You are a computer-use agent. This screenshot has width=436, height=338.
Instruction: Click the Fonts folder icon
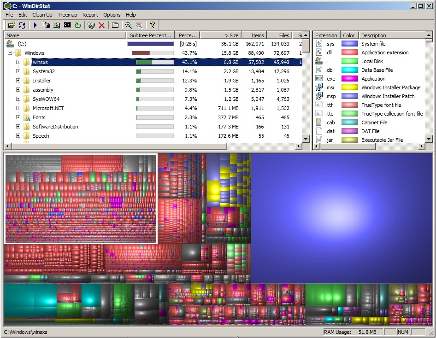click(x=27, y=117)
